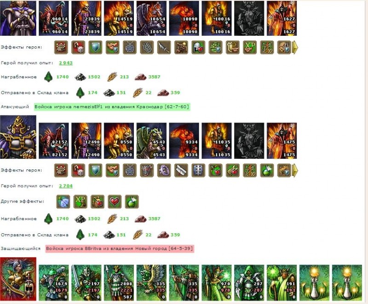This screenshot has height=304, width=368.
Task: Click the skeleton effect icon in first hero's effects
Action: pyautogui.click(x=181, y=47)
